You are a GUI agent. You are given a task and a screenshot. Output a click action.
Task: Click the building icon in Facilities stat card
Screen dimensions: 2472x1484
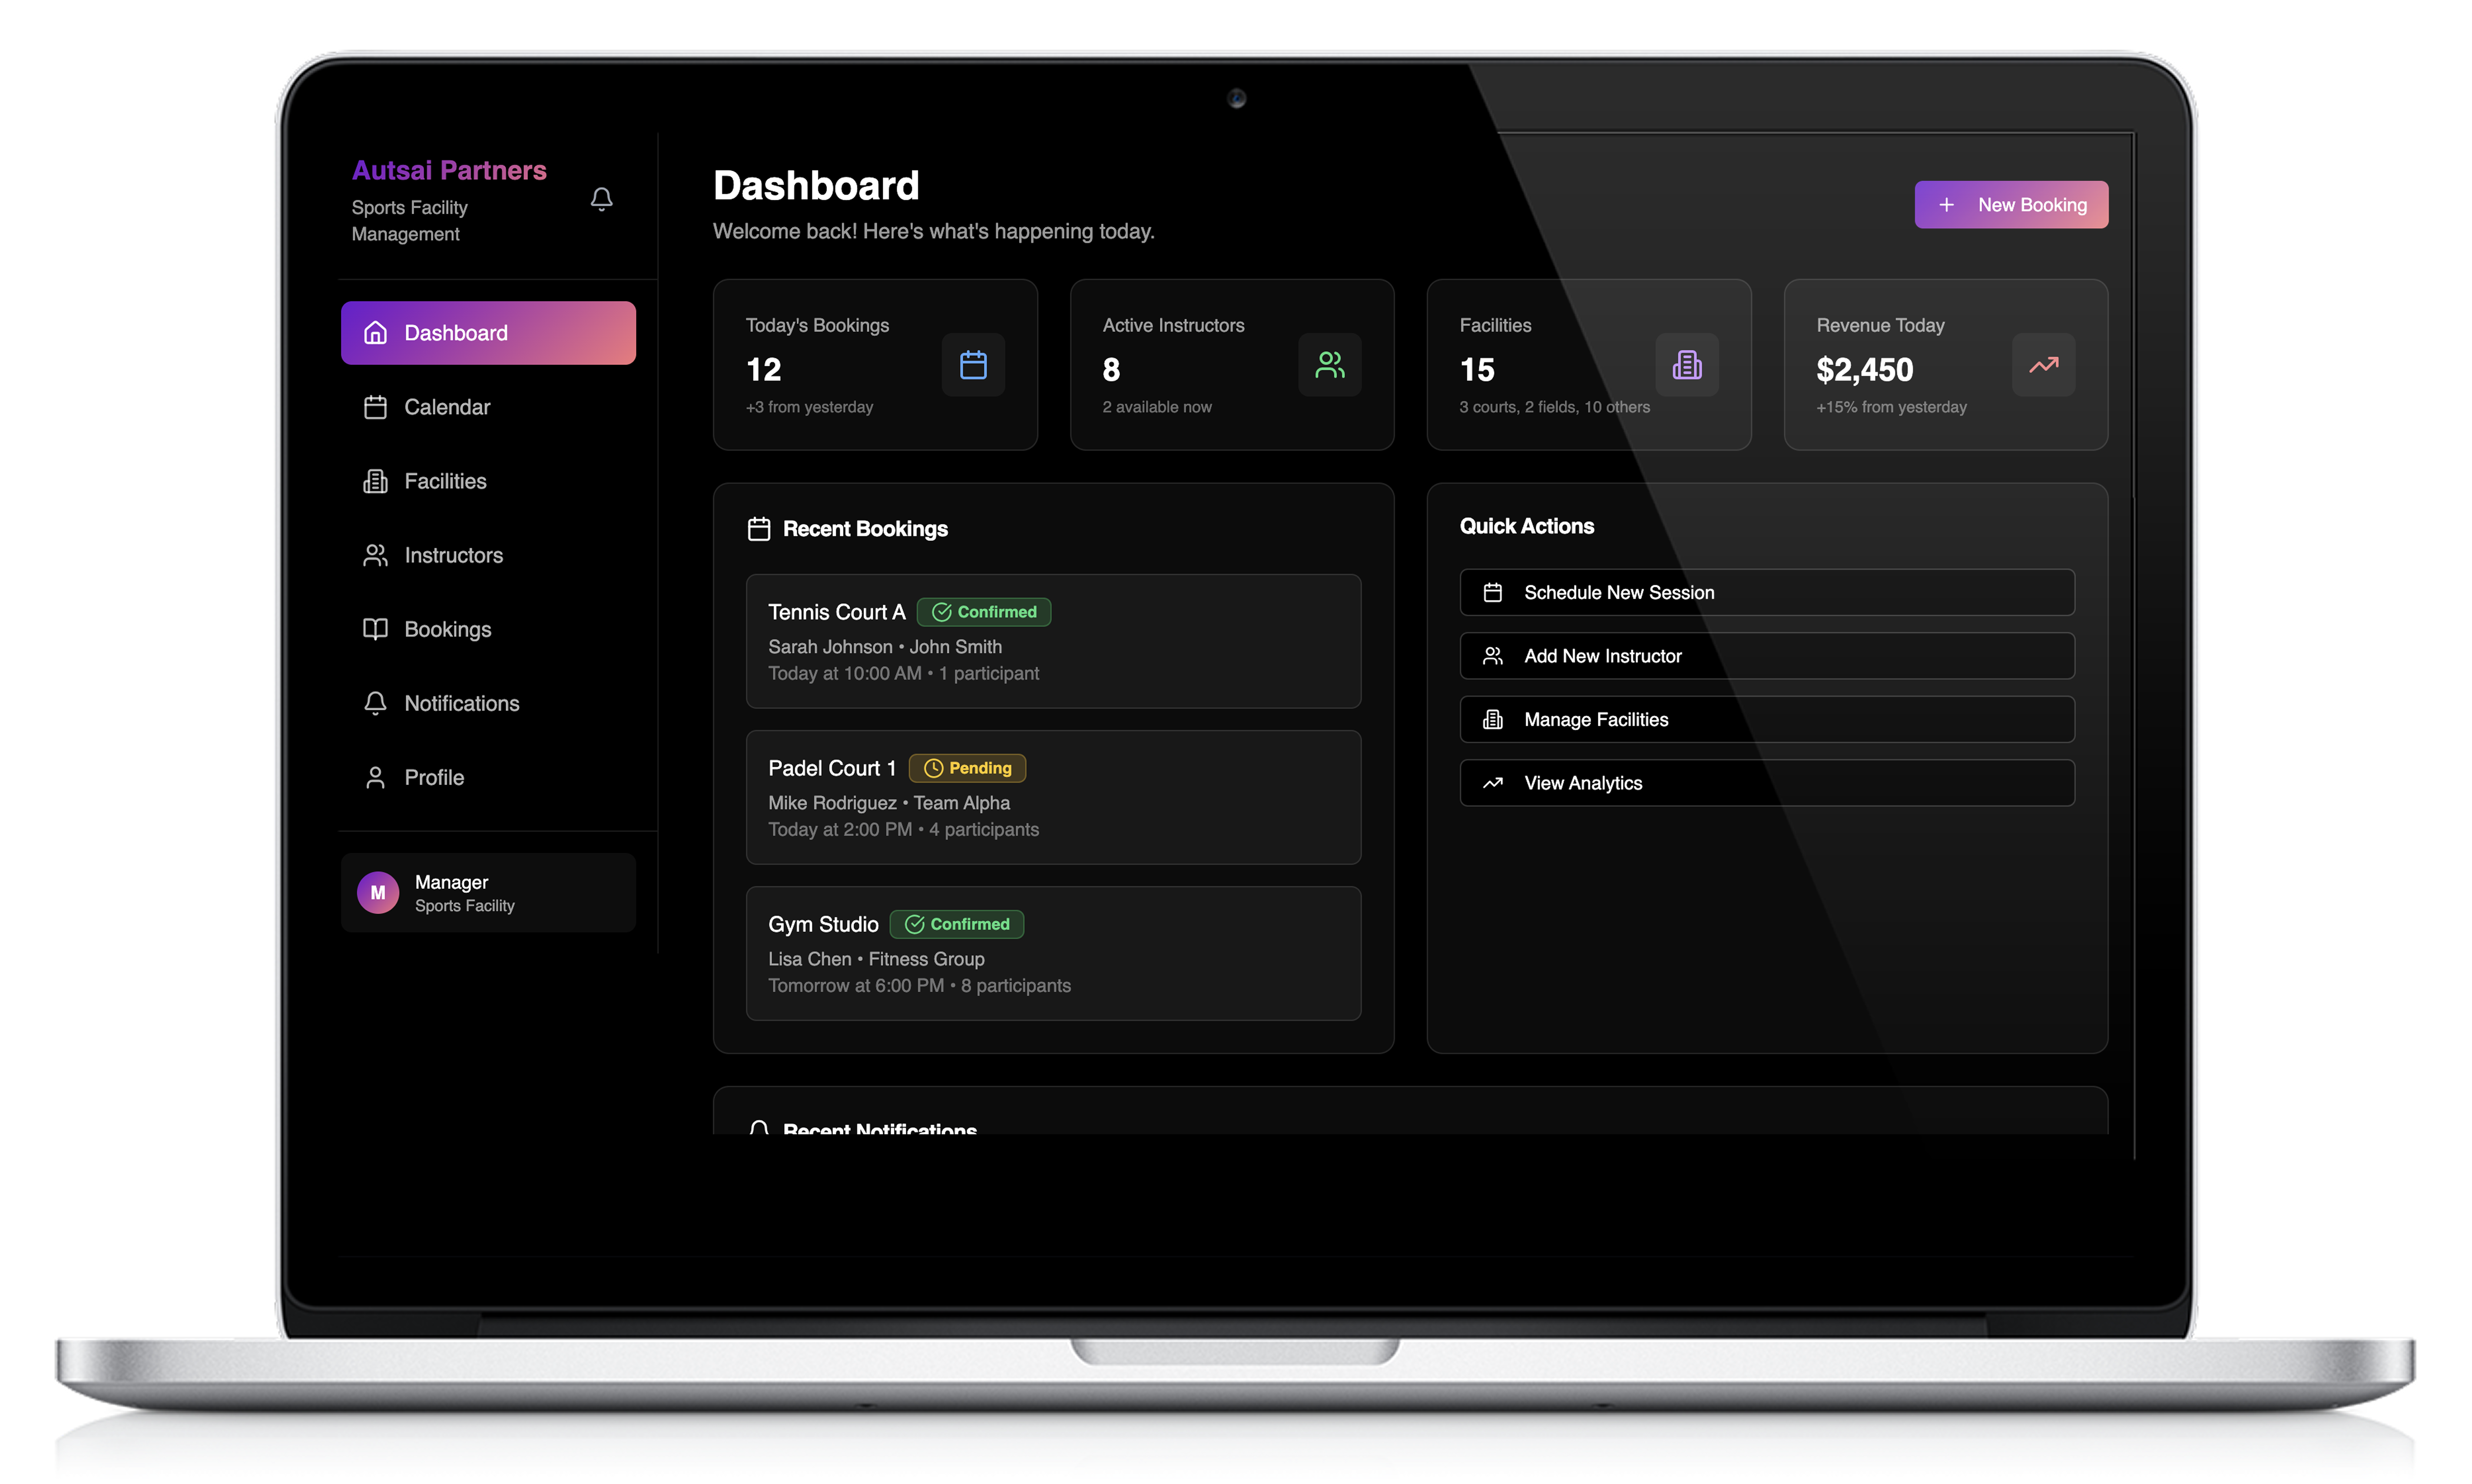pyautogui.click(x=1686, y=365)
